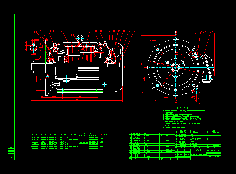This screenshot has height=174, width=236.
Task: Click the lifting lug atop the end view
Action: pyautogui.click(x=176, y=37)
